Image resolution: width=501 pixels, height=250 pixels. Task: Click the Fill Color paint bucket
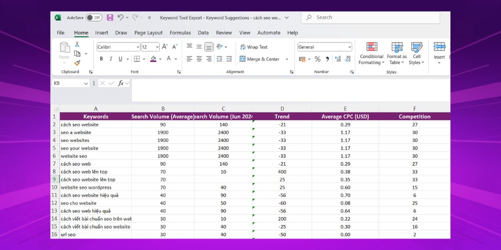153,58
